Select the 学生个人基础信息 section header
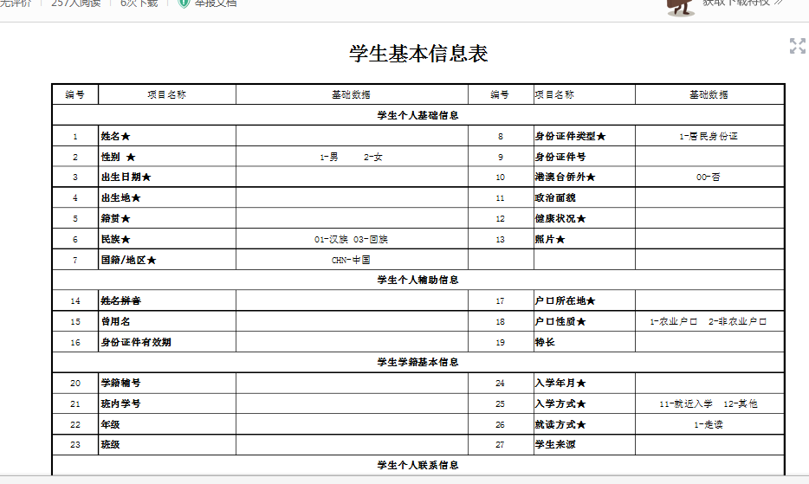The height and width of the screenshot is (484, 809). [417, 115]
